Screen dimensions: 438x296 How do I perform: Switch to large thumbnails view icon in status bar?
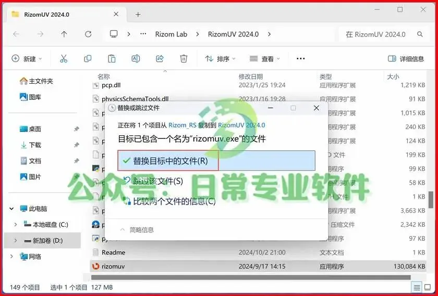coord(428,287)
